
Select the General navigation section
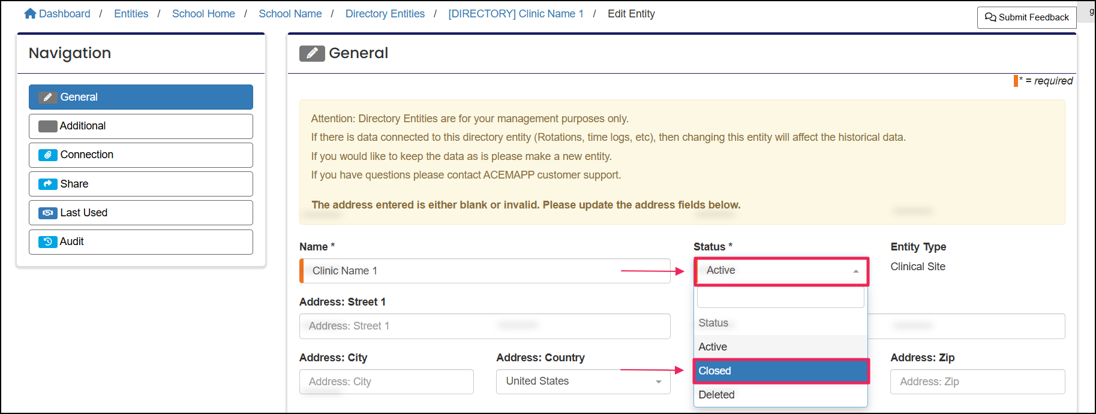pyautogui.click(x=141, y=97)
